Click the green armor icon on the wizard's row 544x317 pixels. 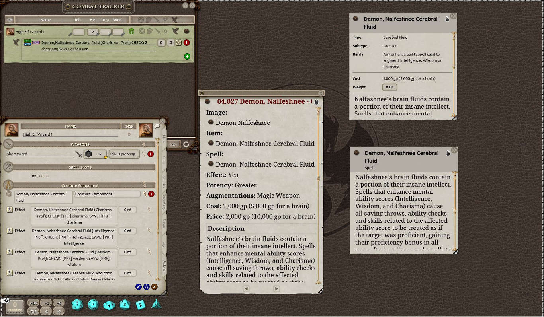132,31
